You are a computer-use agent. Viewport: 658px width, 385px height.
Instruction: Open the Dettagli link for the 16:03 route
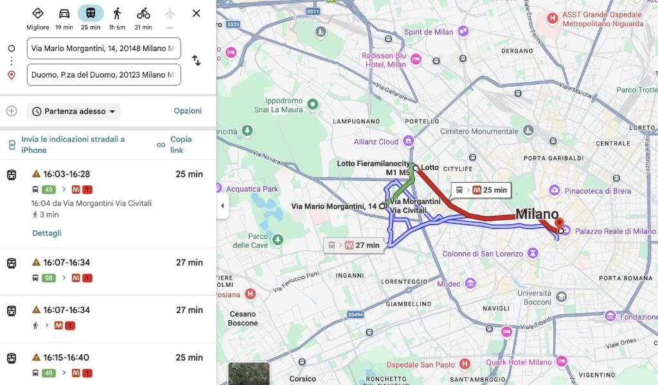tap(46, 233)
